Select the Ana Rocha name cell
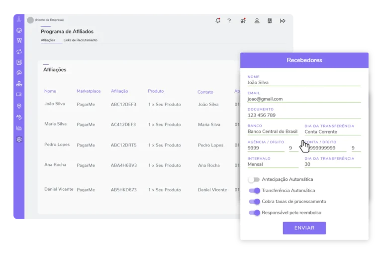Image resolution: width=382 pixels, height=254 pixels. tap(55, 165)
